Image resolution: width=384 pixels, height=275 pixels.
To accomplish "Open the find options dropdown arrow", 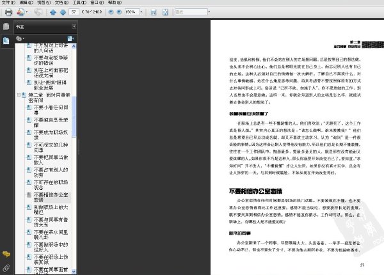I will tap(209, 12).
